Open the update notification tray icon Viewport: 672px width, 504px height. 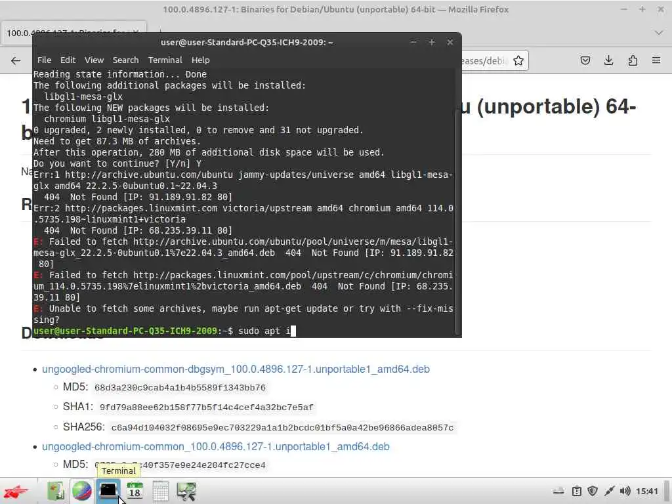point(576,491)
